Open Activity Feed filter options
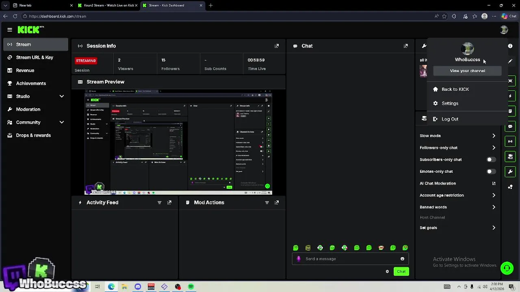The image size is (520, 292). tap(159, 202)
